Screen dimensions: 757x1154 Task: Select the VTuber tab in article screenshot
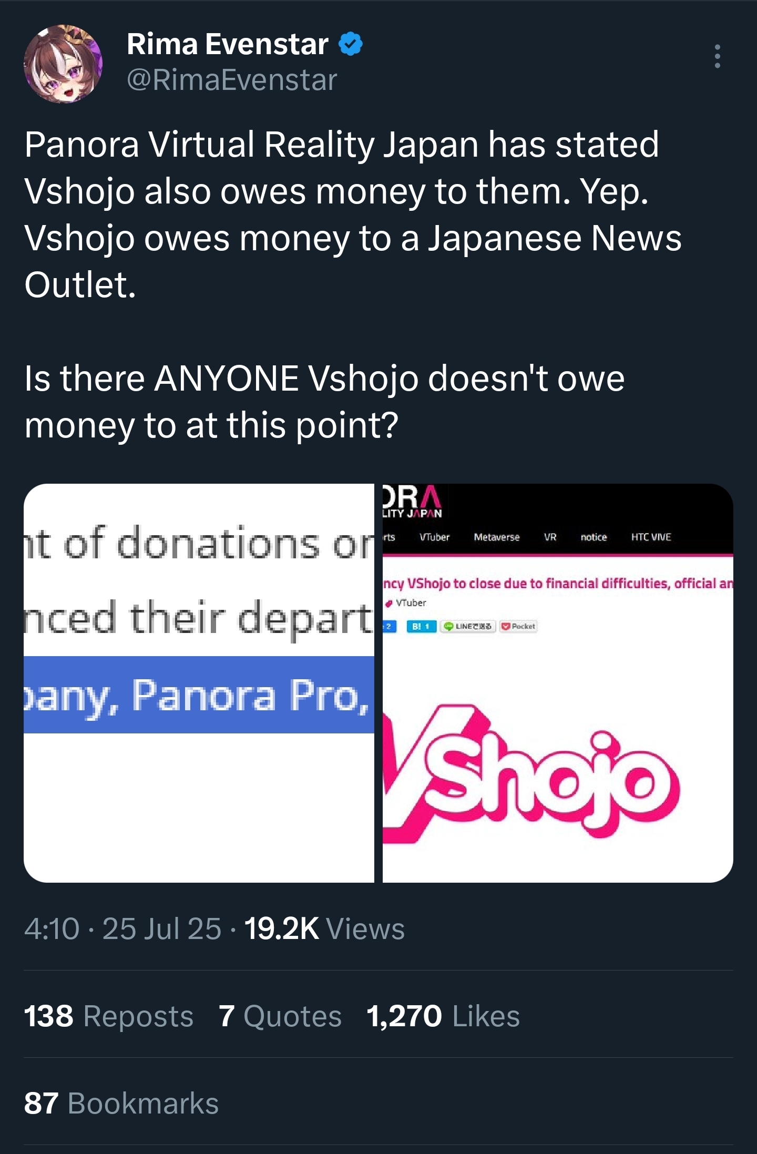[x=434, y=537]
